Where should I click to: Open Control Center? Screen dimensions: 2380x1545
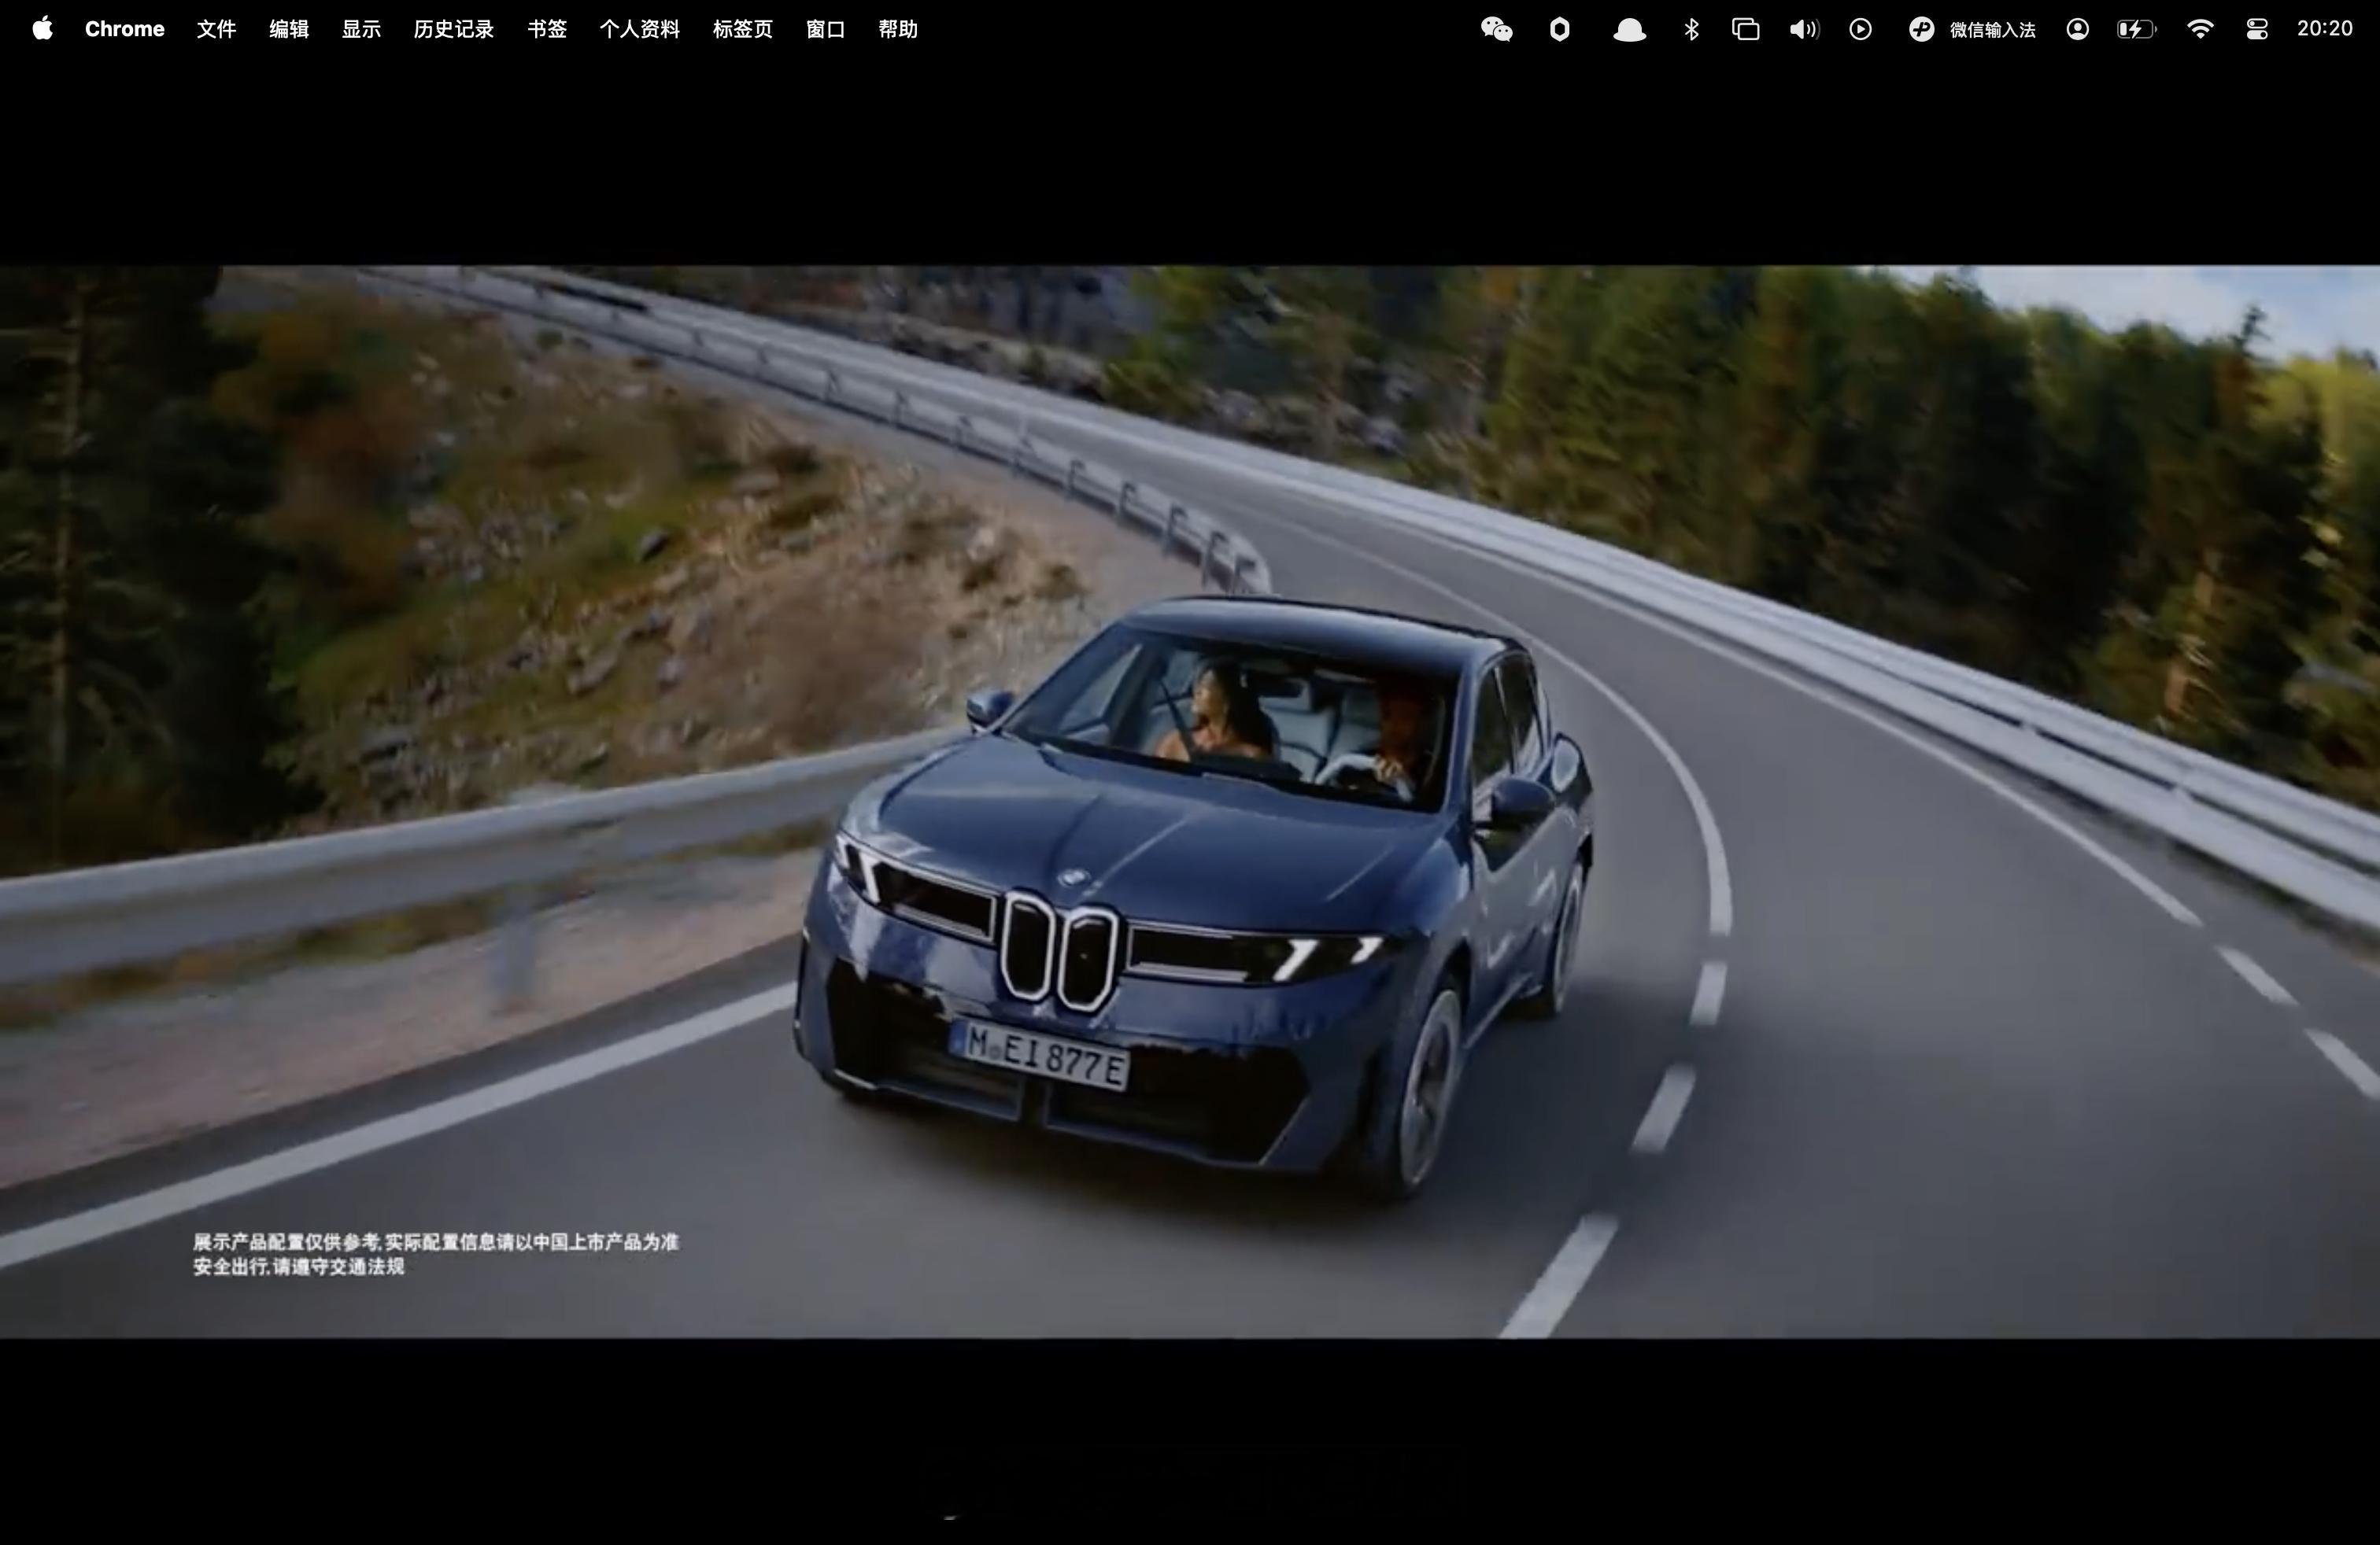click(x=2257, y=29)
